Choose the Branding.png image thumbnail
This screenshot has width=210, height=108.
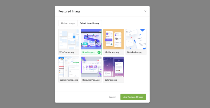[91, 39]
